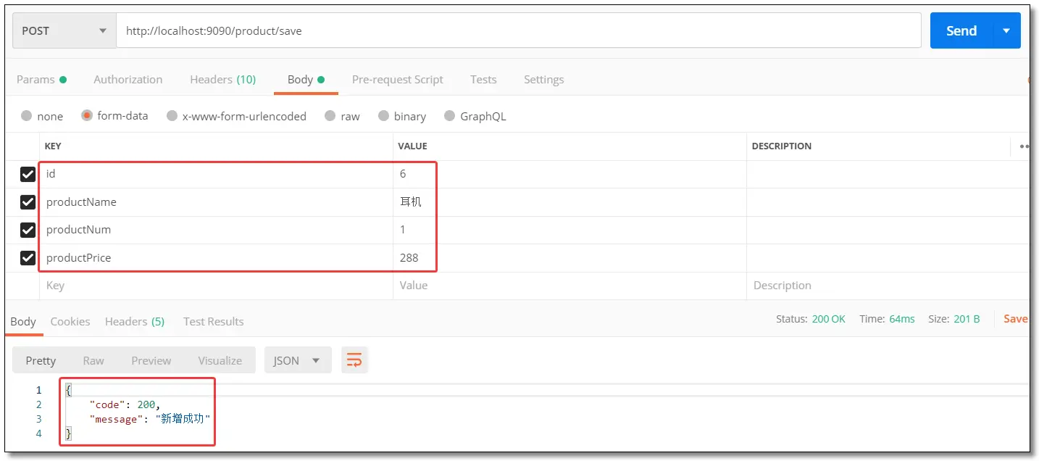
Task: Click the value 6 cell
Action: tap(569, 174)
